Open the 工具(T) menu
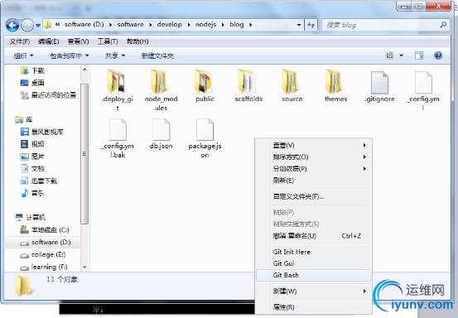This screenshot has height=318, width=458. click(108, 41)
